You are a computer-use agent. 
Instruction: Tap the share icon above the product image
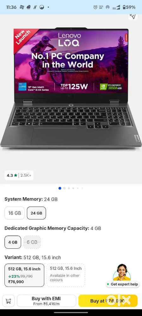(x=133, y=17)
